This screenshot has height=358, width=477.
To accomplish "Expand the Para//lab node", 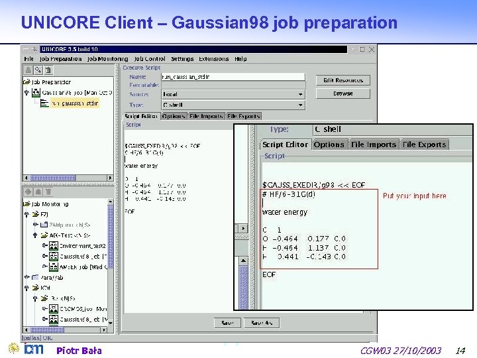I will [x=26, y=277].
